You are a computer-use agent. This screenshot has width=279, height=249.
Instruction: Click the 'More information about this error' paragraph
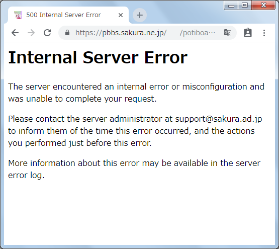click(134, 169)
